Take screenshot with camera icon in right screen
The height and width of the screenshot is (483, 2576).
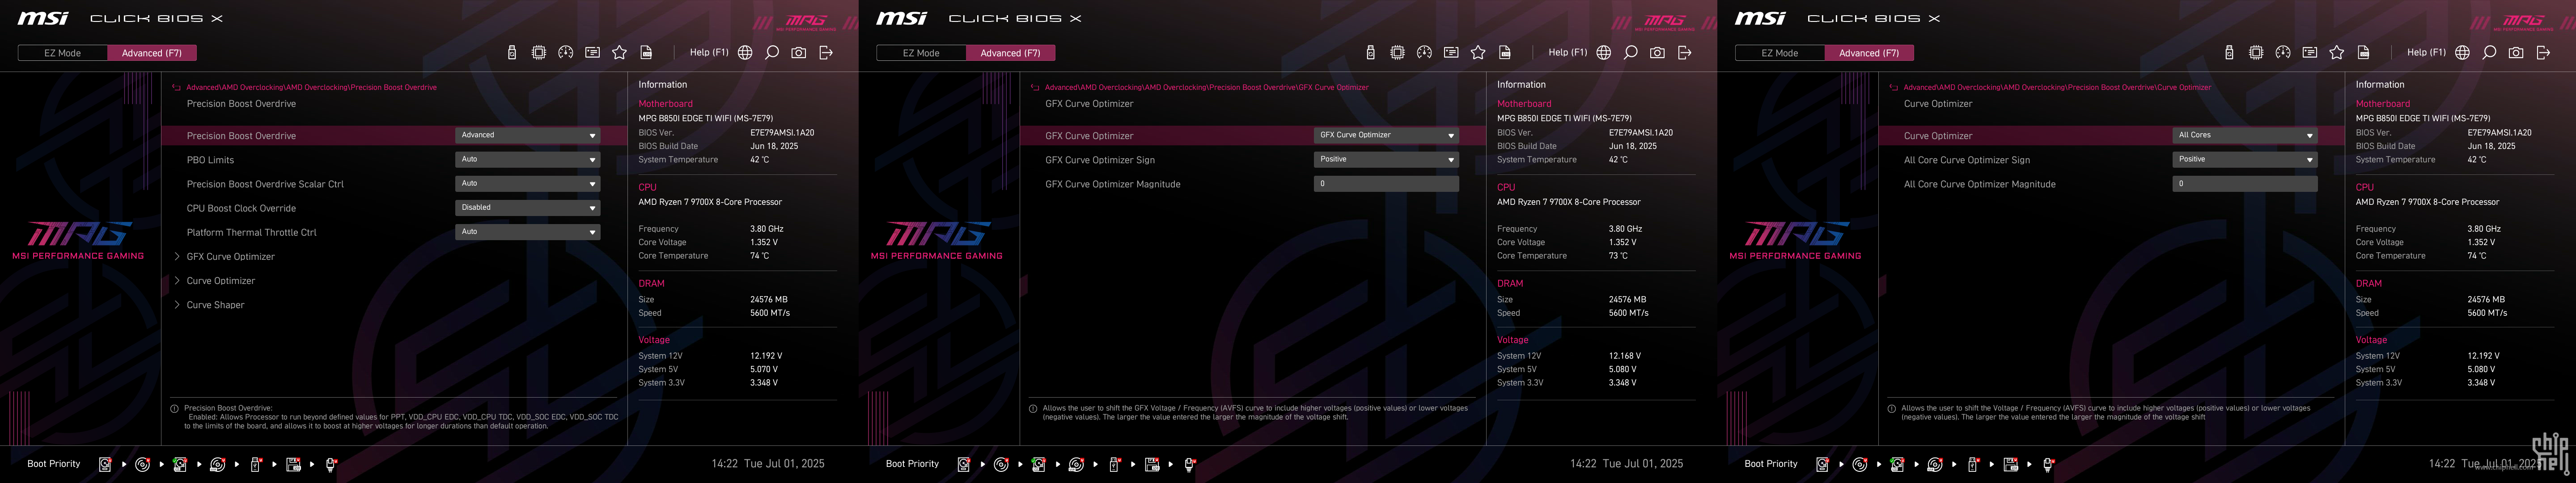[2517, 53]
